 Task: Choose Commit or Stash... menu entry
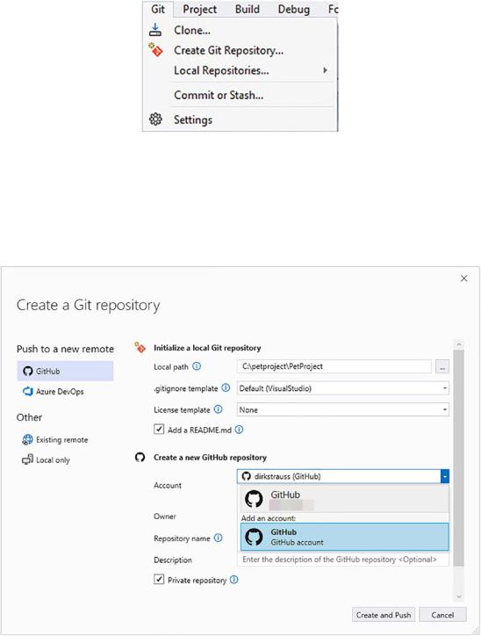[240, 95]
